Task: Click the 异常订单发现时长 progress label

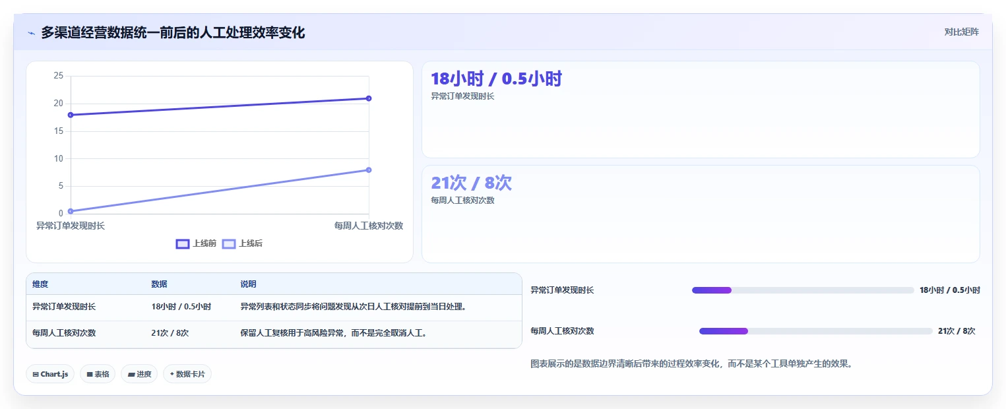Action: 562,290
